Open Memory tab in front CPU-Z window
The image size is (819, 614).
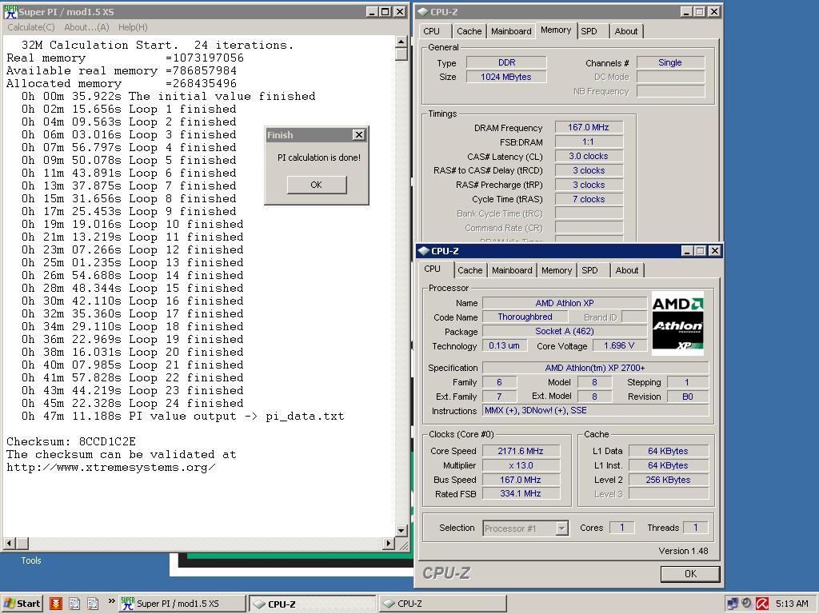[557, 270]
